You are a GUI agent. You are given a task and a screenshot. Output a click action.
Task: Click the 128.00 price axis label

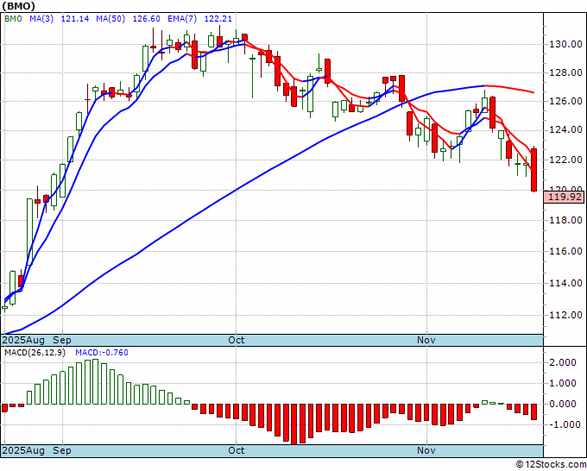pos(565,73)
